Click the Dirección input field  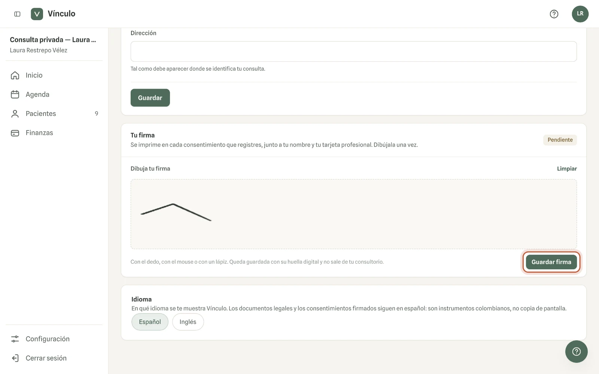pos(353,51)
